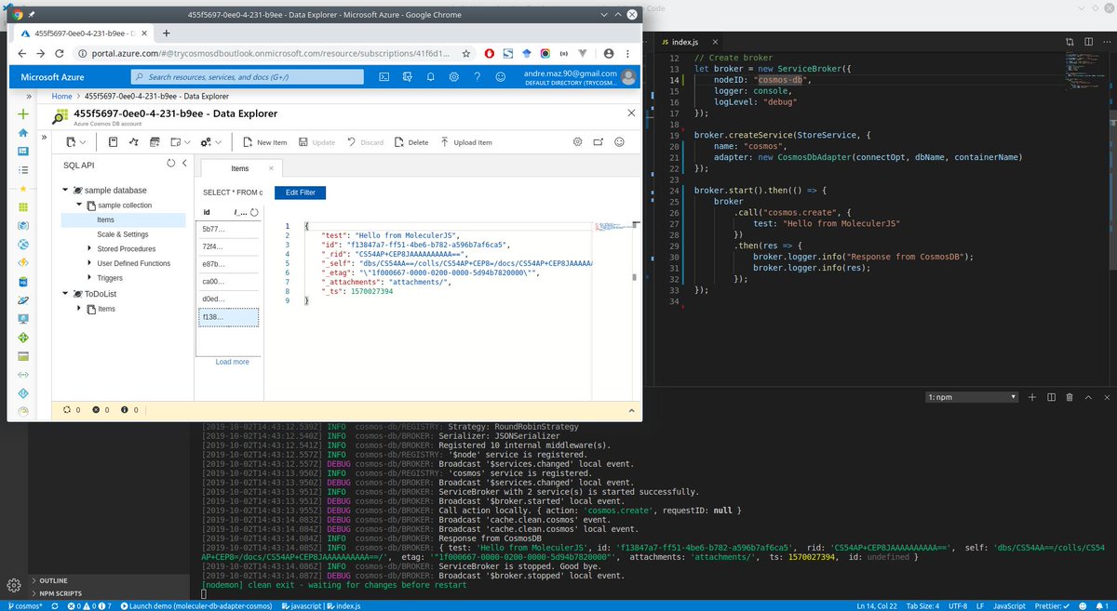Open Data Explorer settings dropdown arrow
This screenshot has height=611, width=1117.
click(x=217, y=142)
